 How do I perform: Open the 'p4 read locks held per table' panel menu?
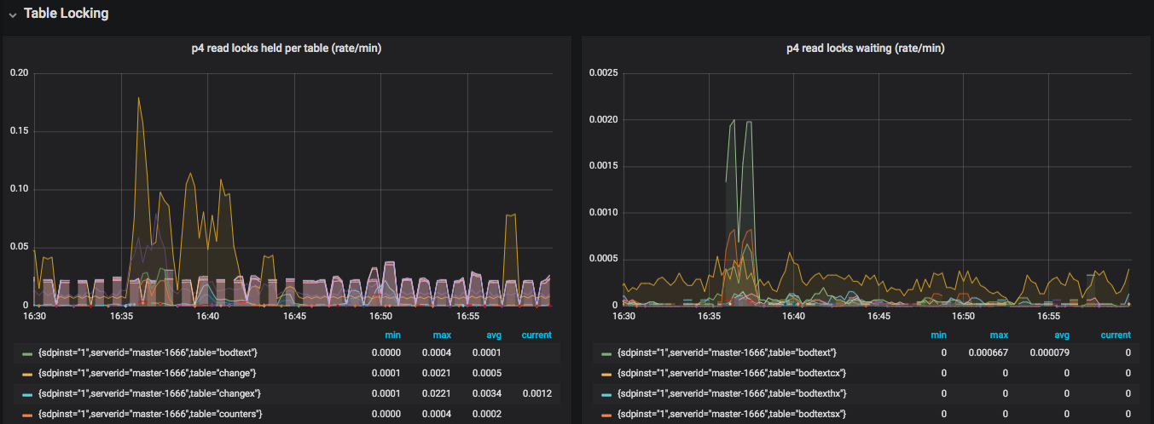(x=286, y=49)
